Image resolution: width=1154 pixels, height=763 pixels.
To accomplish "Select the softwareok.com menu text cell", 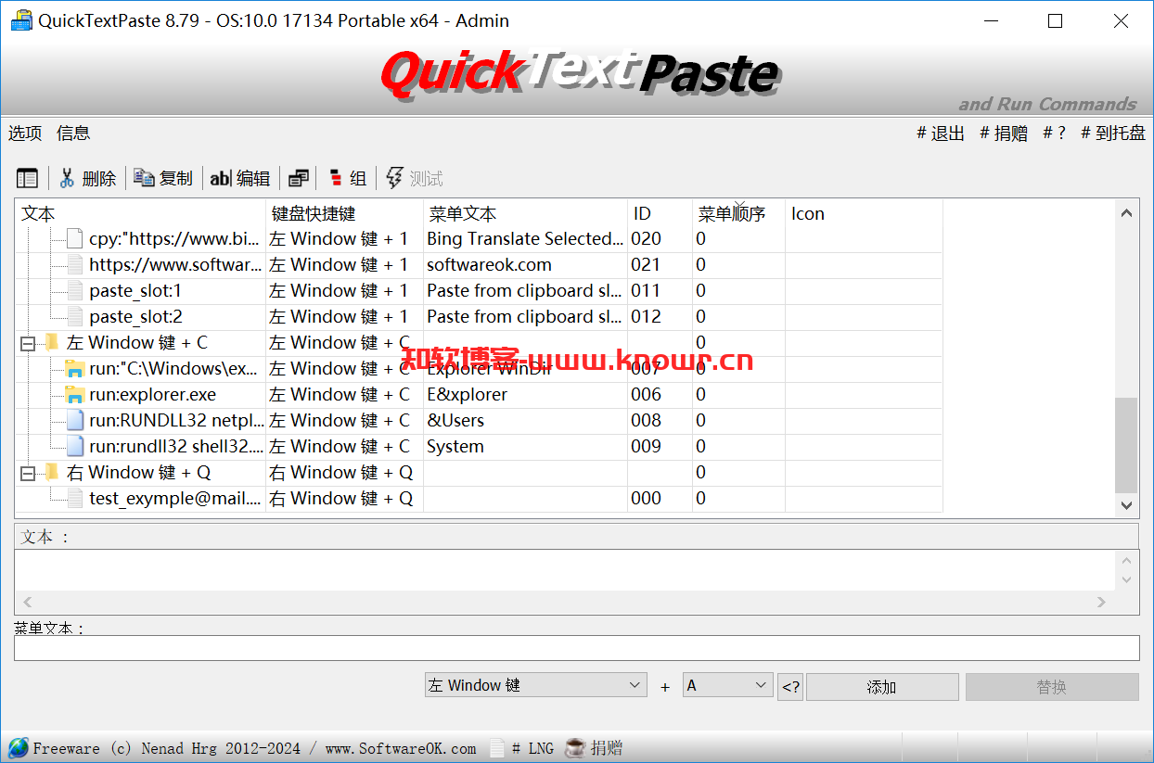I will (525, 264).
